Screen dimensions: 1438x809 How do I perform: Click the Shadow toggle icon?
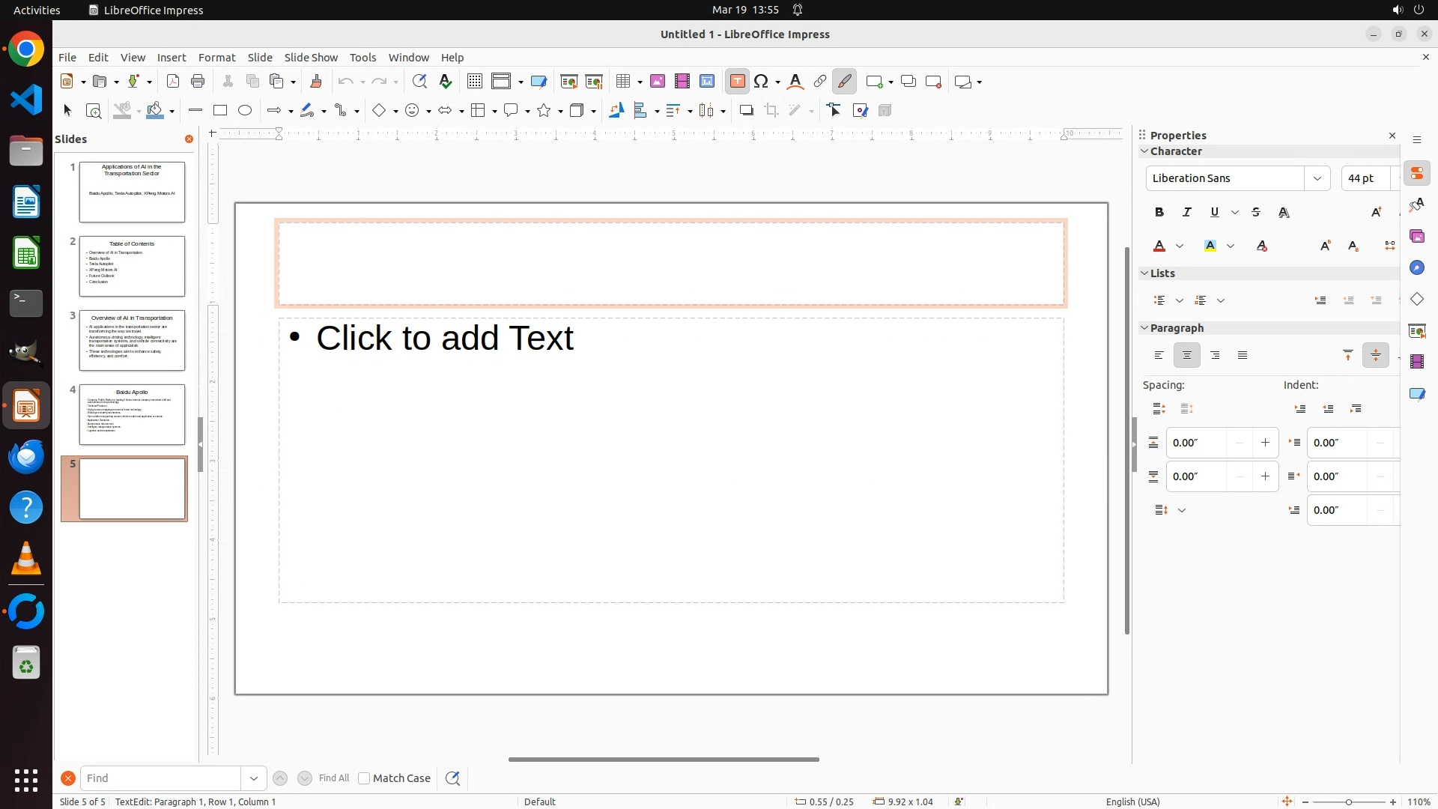[x=746, y=111]
